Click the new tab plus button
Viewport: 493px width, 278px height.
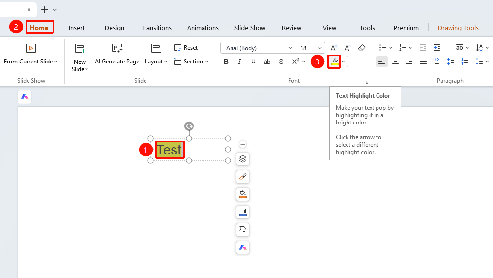point(45,10)
